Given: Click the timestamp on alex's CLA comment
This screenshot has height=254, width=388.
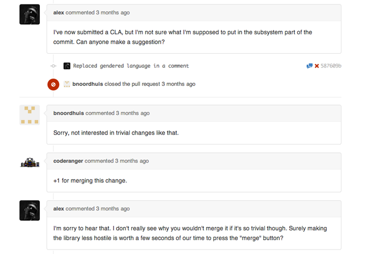Looking at the screenshot, I should [x=113, y=12].
